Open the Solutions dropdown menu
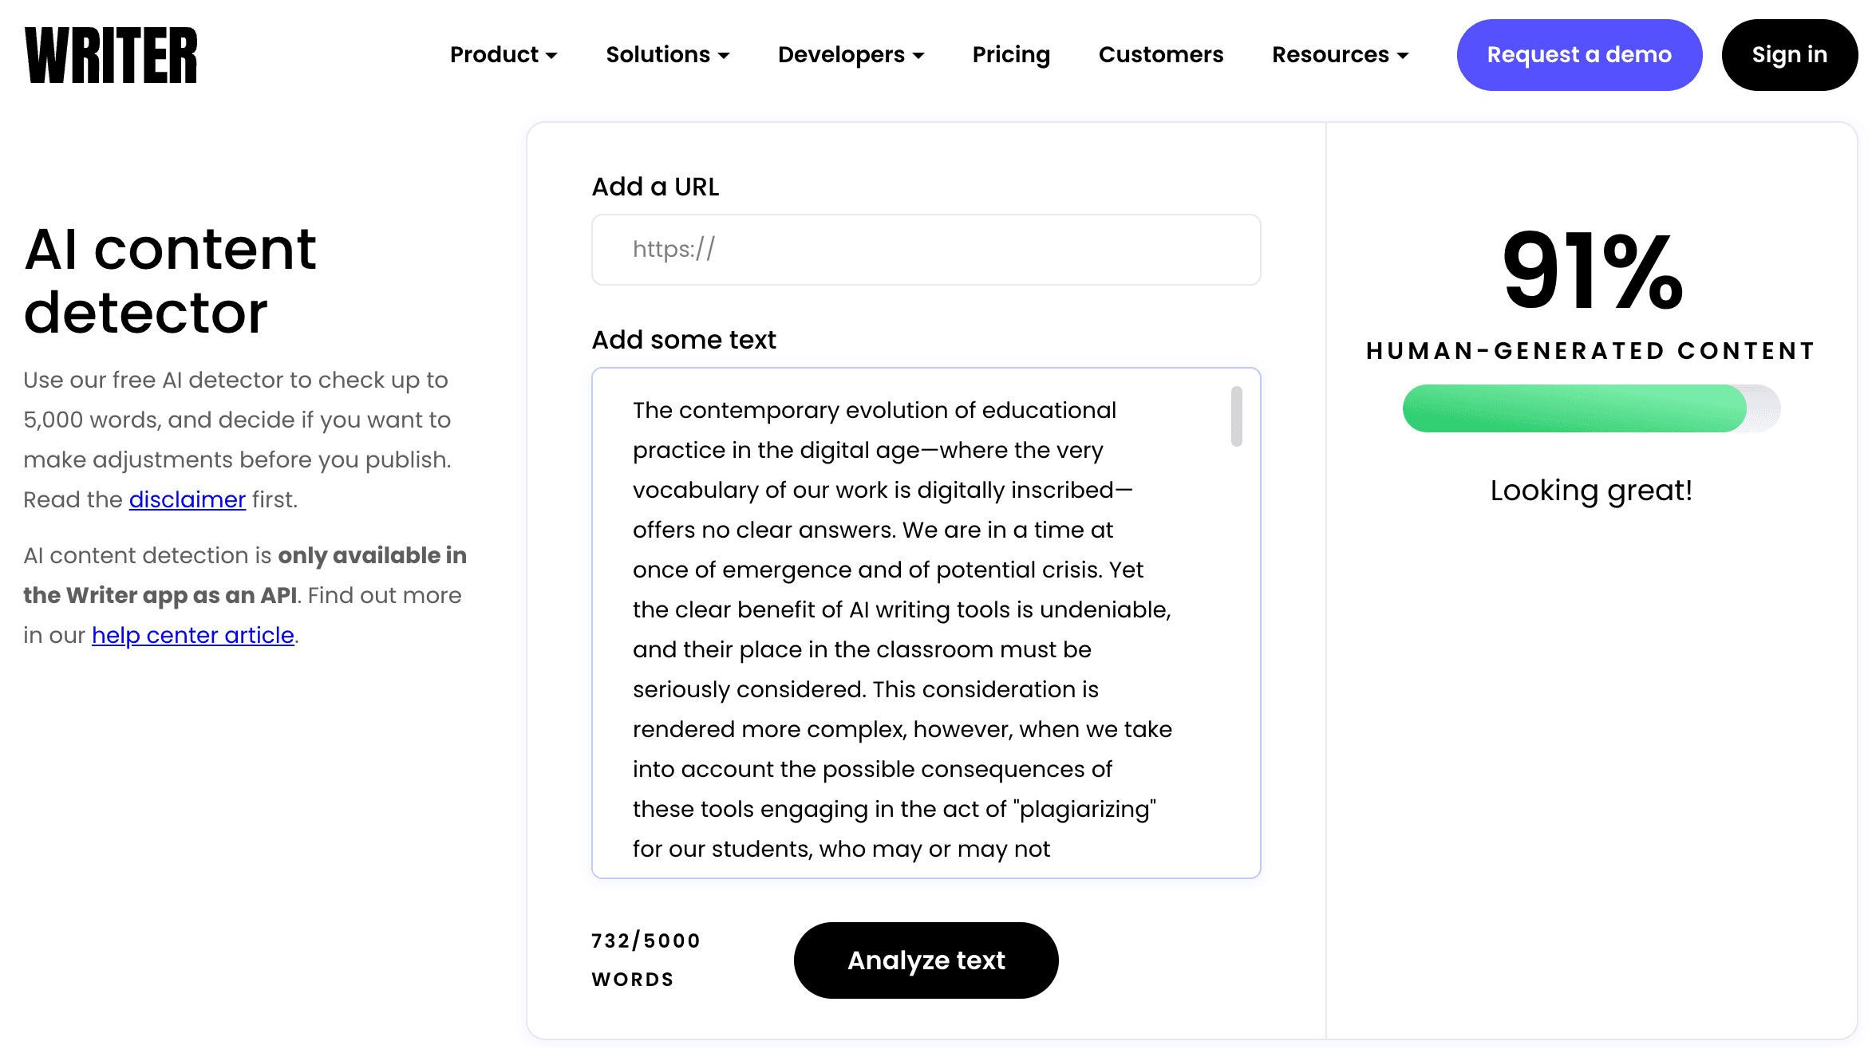The height and width of the screenshot is (1049, 1872). [667, 54]
